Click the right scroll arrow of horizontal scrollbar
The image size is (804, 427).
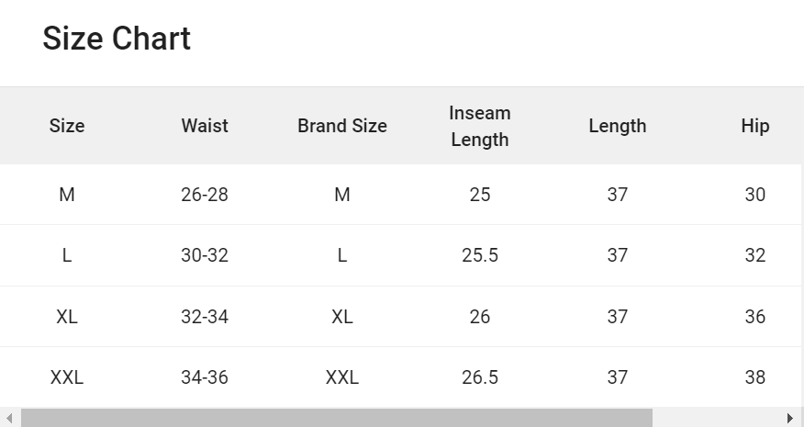coord(791,419)
